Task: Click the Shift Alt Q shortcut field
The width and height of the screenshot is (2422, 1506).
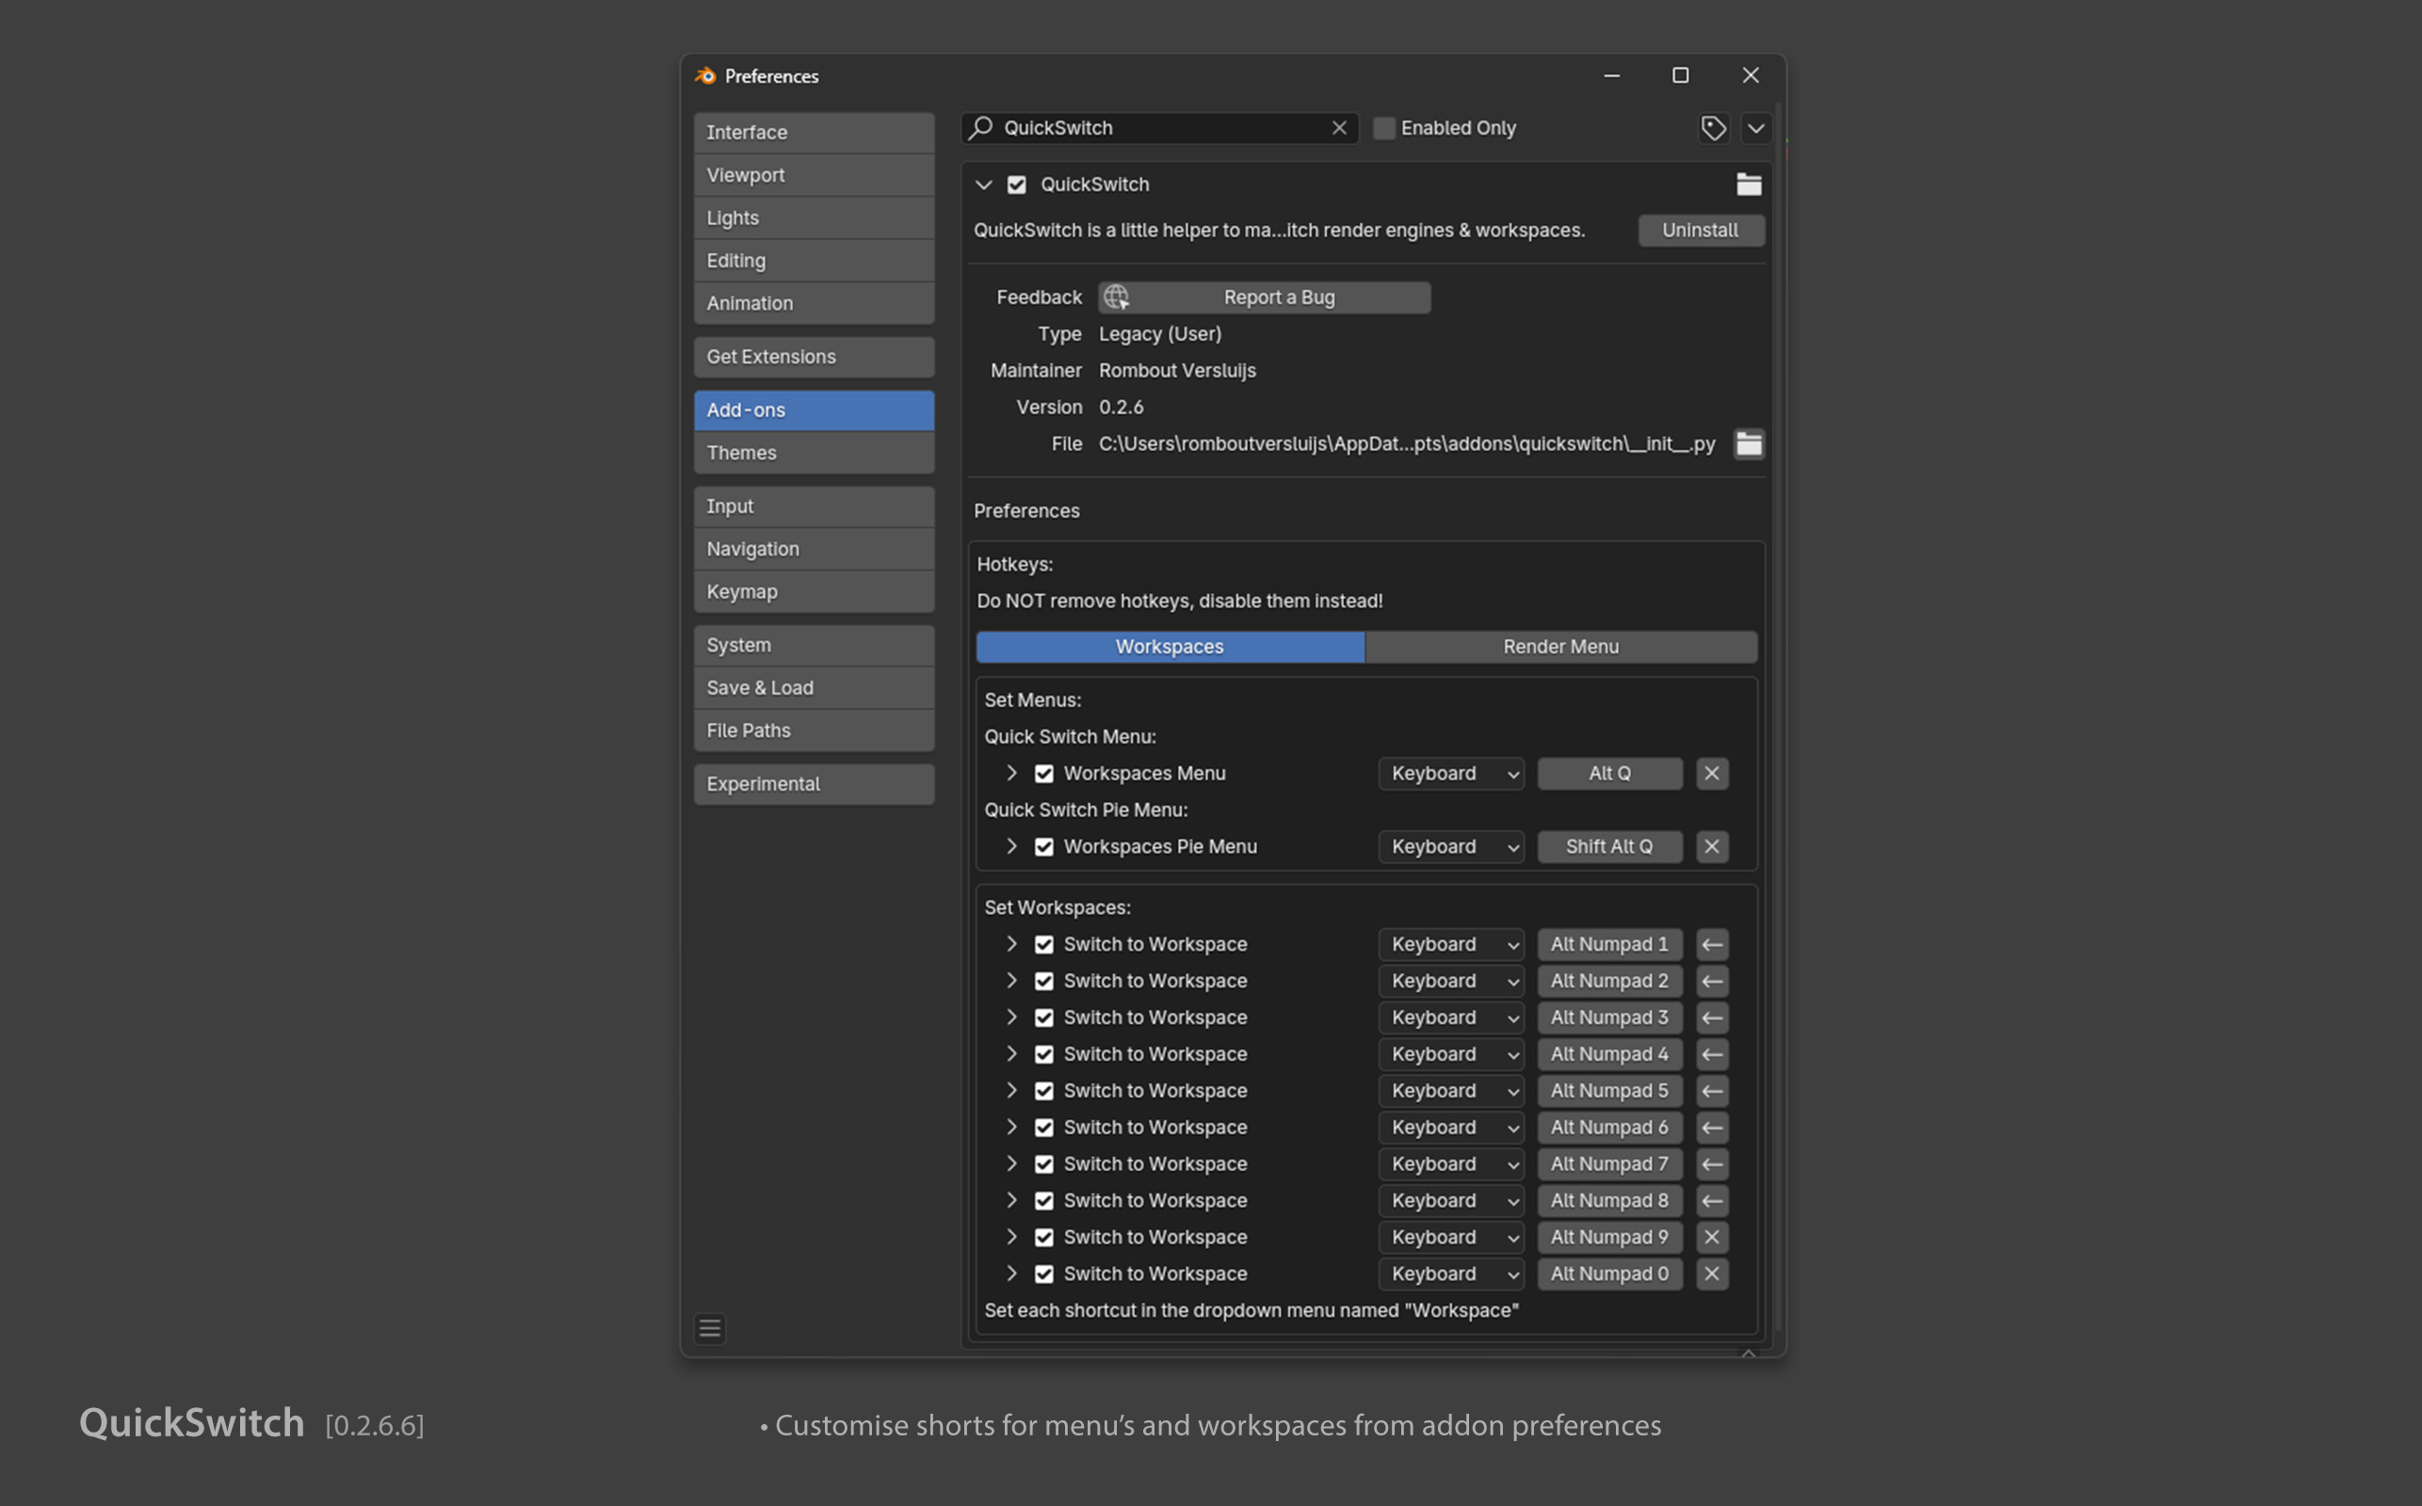Action: pos(1608,846)
